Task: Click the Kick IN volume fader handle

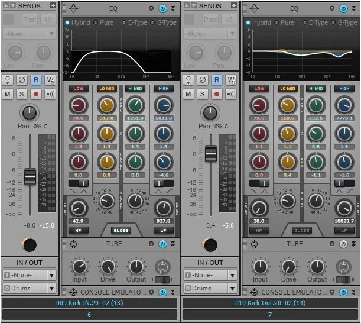Action: [30, 177]
